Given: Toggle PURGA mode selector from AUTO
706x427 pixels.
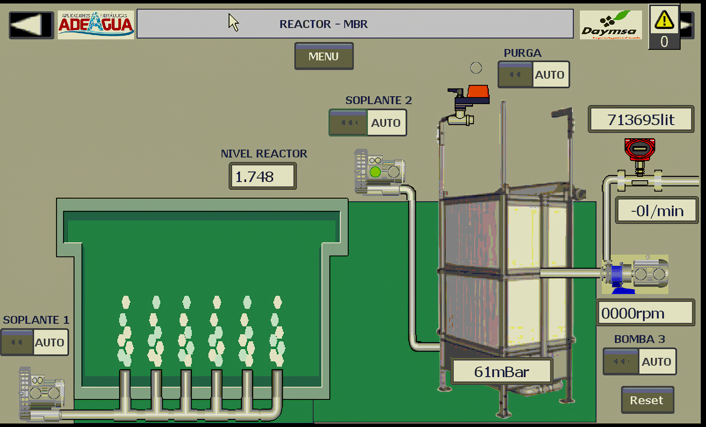Looking at the screenshot, I should [x=533, y=75].
